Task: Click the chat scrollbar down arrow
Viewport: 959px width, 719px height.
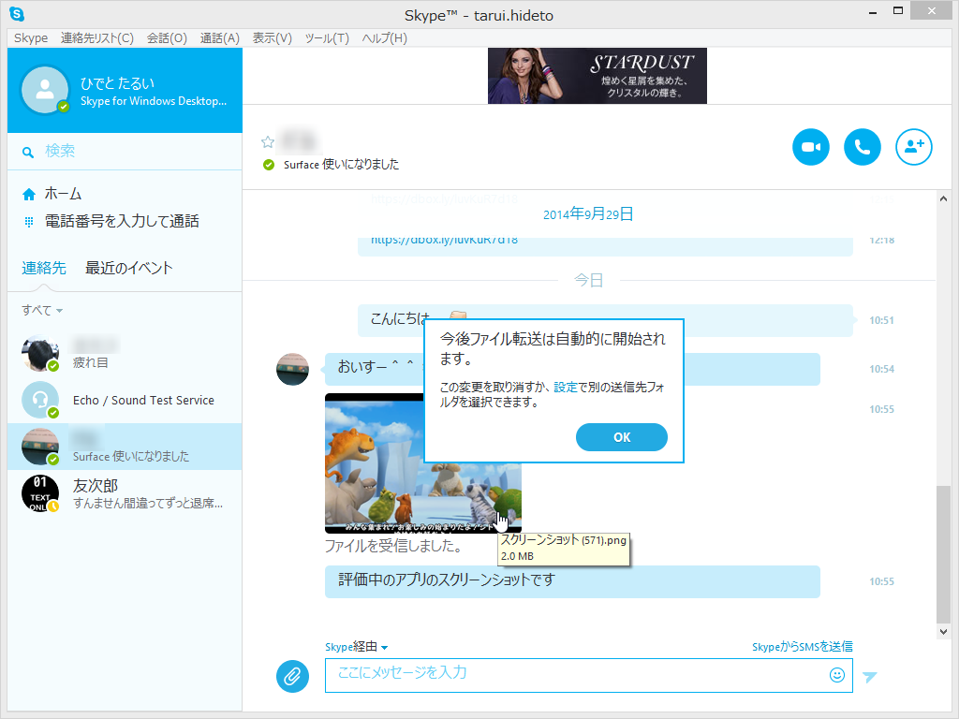Action: click(943, 632)
